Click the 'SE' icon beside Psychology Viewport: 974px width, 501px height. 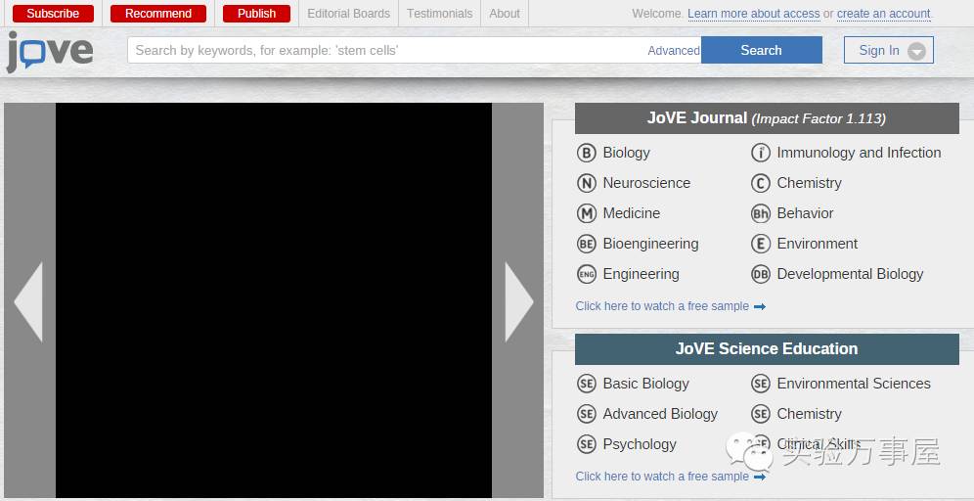click(x=587, y=444)
